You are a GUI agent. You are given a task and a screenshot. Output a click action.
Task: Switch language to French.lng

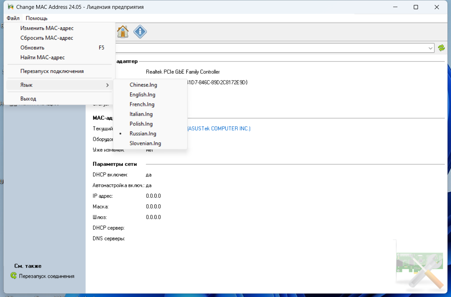tap(150, 104)
